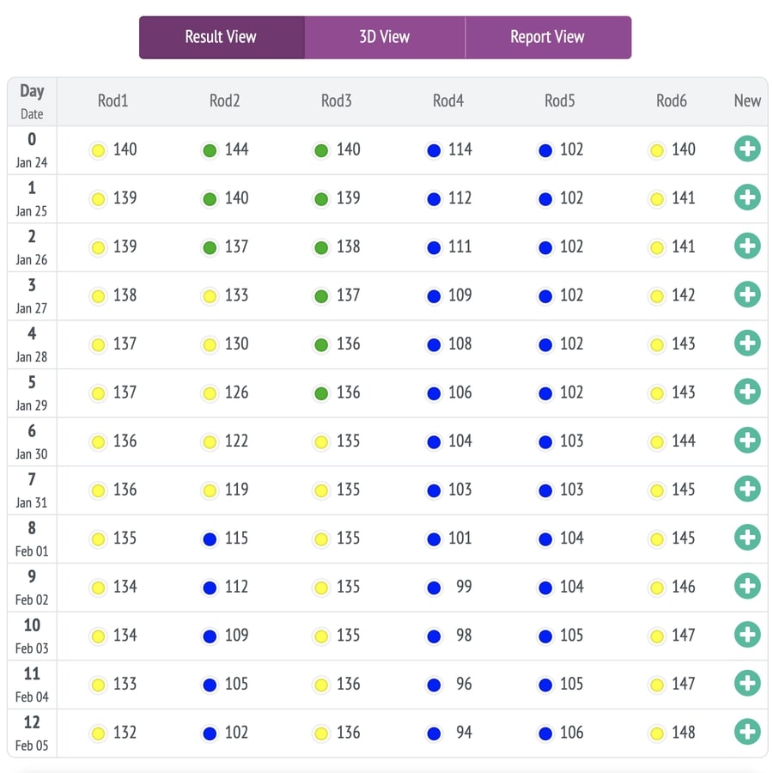Click the Rod4 column header
The height and width of the screenshot is (773, 773).
[447, 101]
